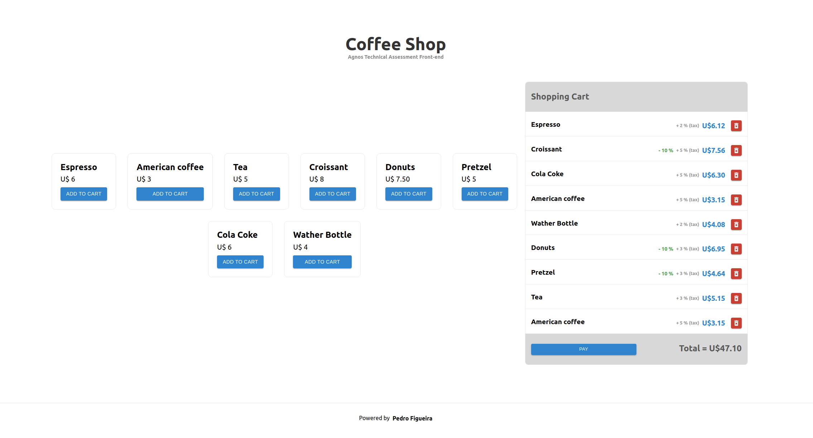Screen dimensions: 813x438
Task: Click trash icon next to Cola Coke
Action: 736,175
